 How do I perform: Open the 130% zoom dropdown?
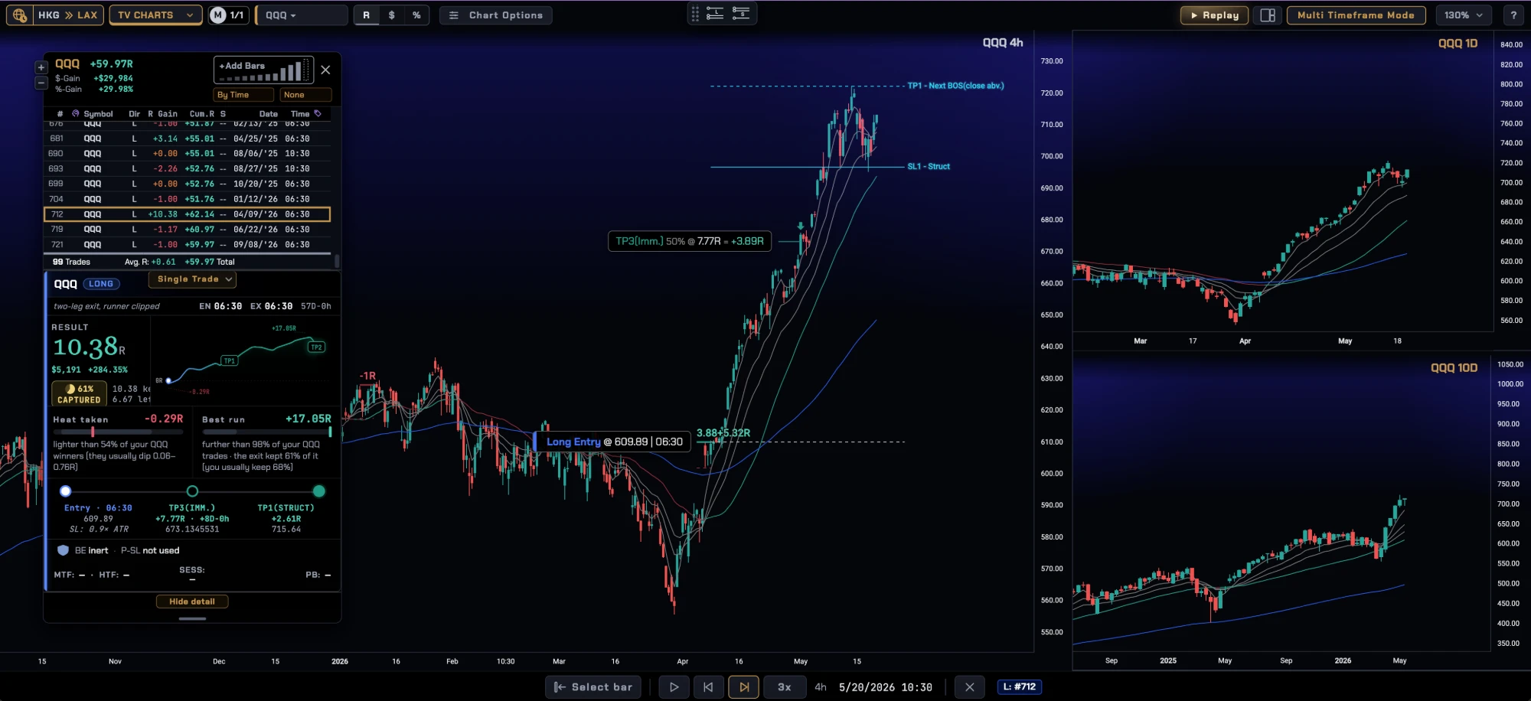1464,15
